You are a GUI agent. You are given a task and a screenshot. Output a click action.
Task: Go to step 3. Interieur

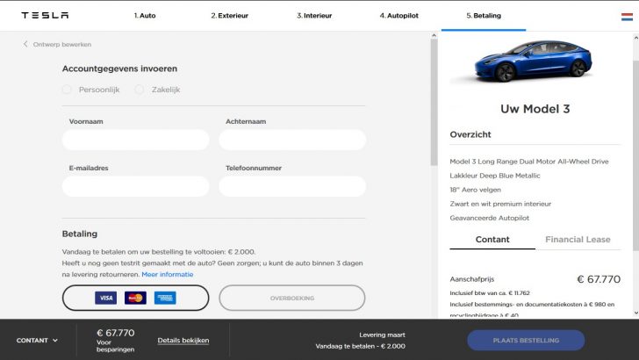click(314, 16)
